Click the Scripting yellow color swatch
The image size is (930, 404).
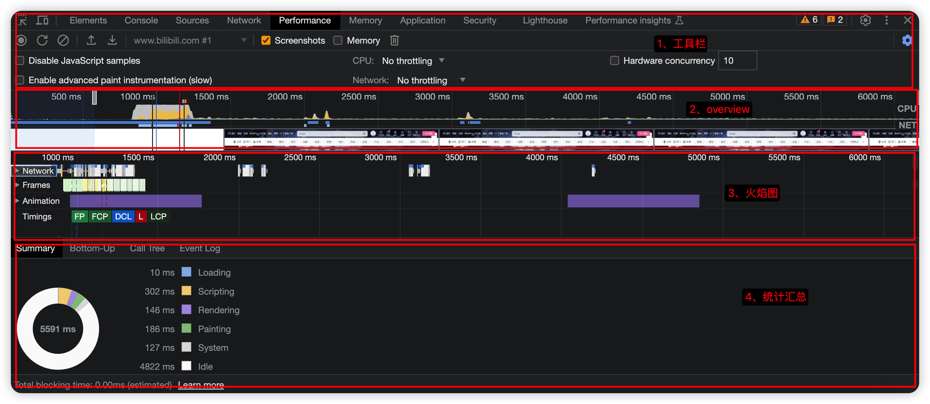tap(186, 291)
